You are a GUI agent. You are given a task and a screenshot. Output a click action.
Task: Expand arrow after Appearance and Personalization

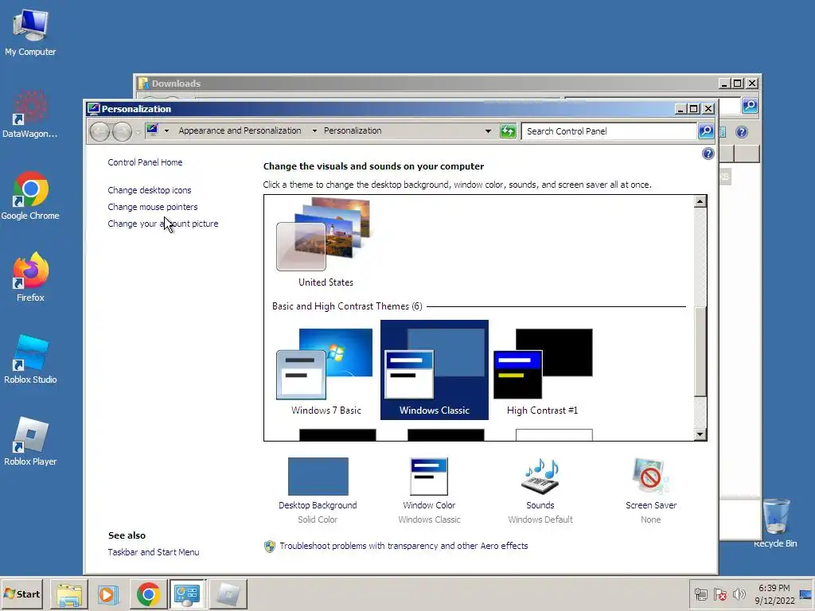coord(314,131)
